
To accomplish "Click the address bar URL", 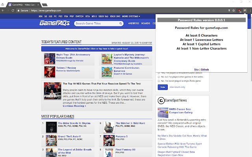I will tap(46, 11).
